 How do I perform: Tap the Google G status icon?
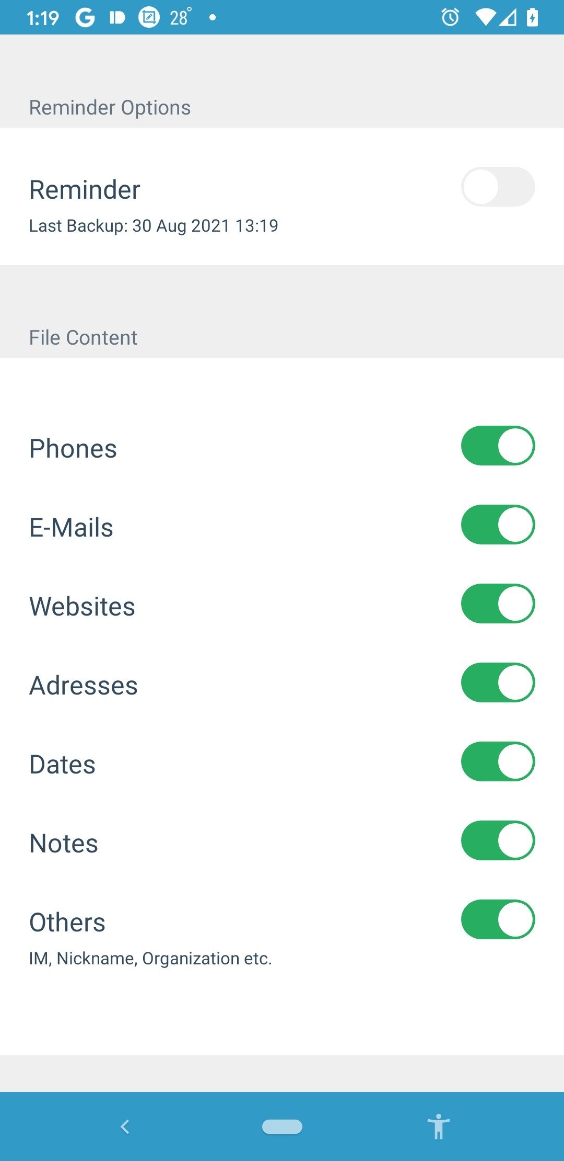coord(85,18)
